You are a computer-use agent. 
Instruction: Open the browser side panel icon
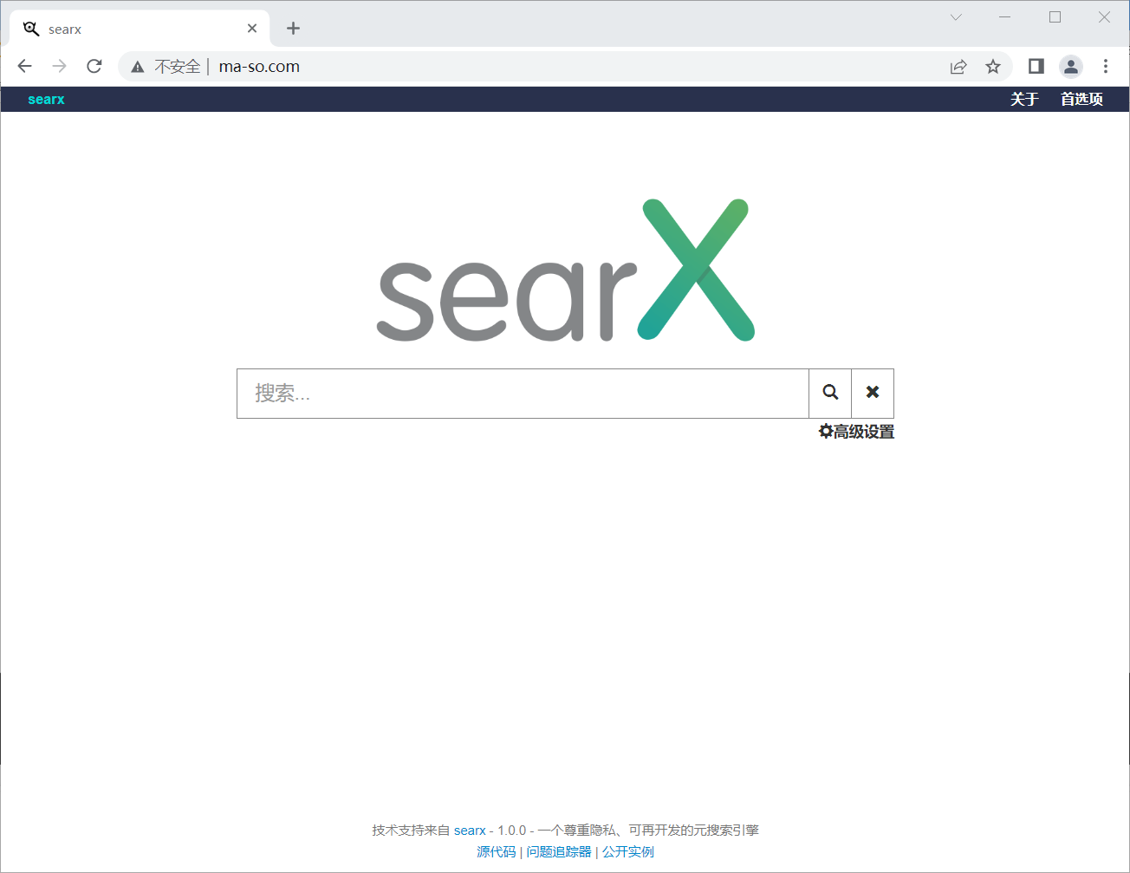[1036, 66]
